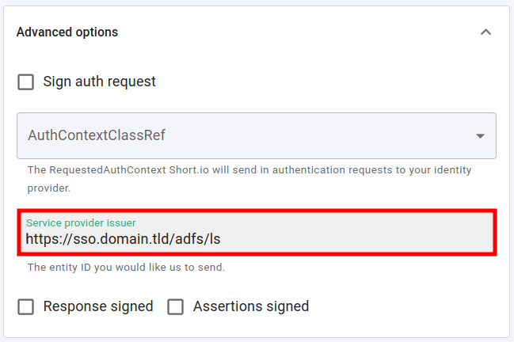Click the Assertions signed label text
The width and height of the screenshot is (514, 342).
[251, 306]
